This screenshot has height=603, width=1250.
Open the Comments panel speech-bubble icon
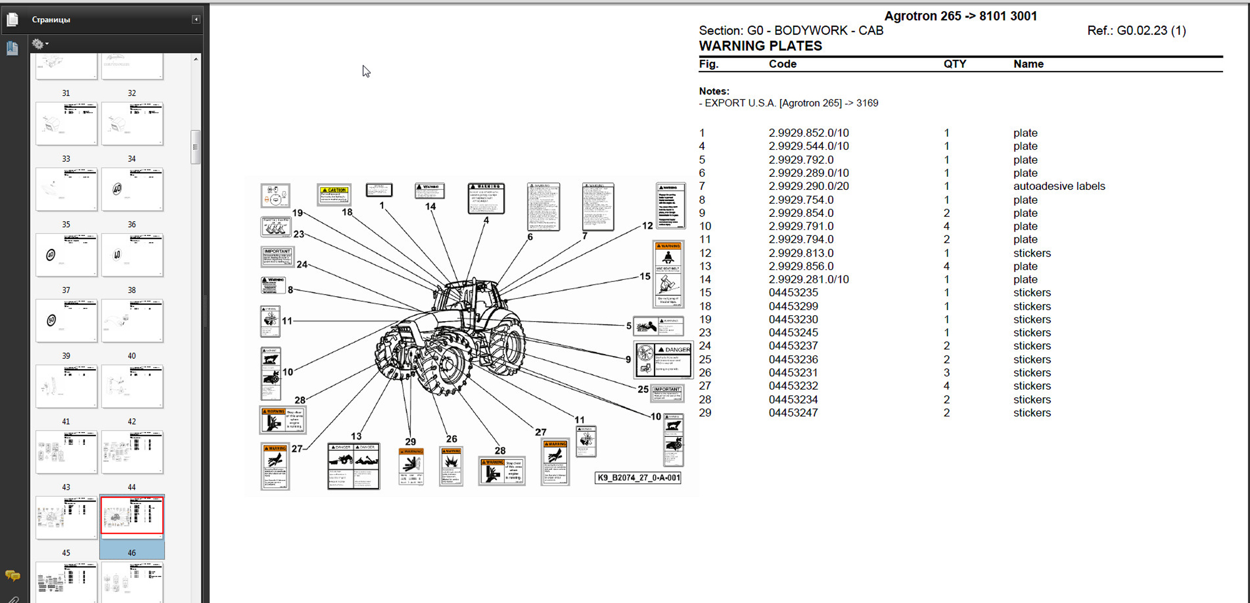point(12,575)
